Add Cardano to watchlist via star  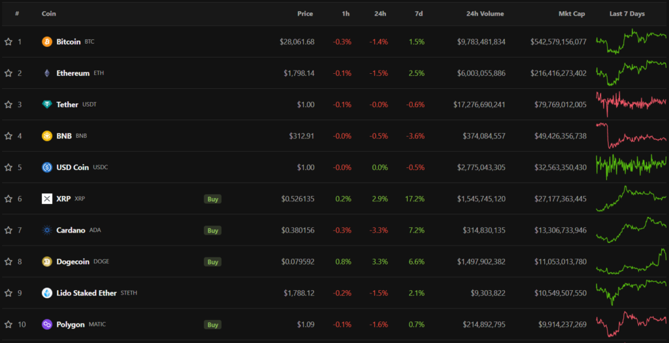point(8,231)
